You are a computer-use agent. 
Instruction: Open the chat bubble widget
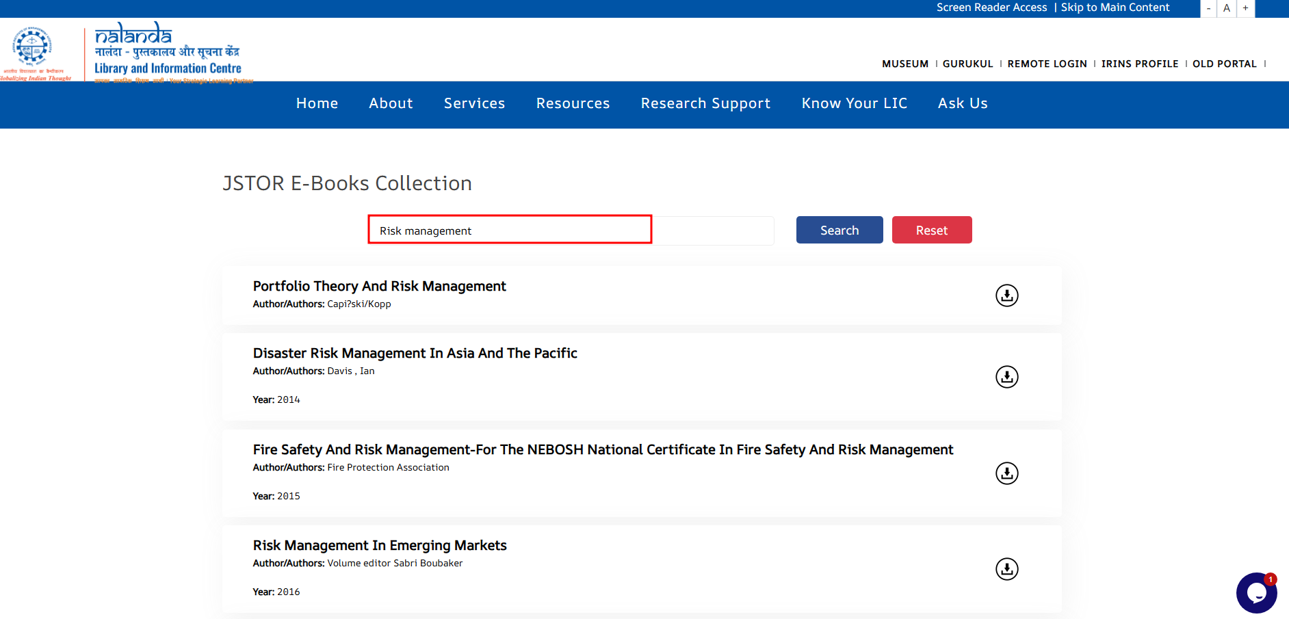click(x=1256, y=593)
